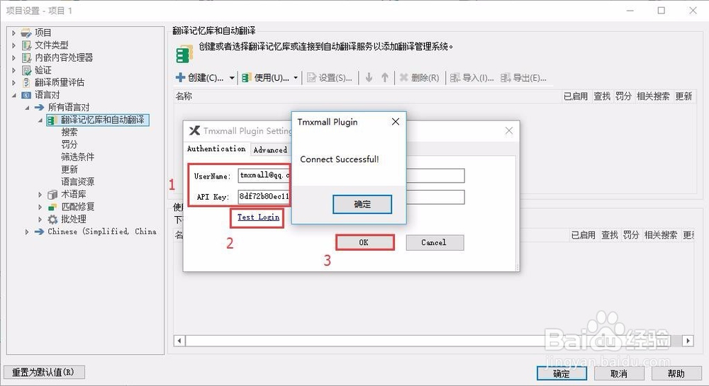Select the 搜索 tree item
This screenshot has width=709, height=386.
(x=69, y=132)
